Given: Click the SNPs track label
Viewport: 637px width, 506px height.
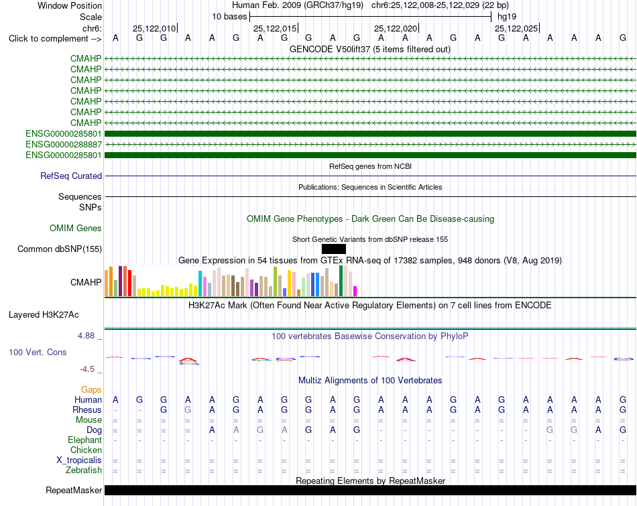Looking at the screenshot, I should click(x=91, y=207).
